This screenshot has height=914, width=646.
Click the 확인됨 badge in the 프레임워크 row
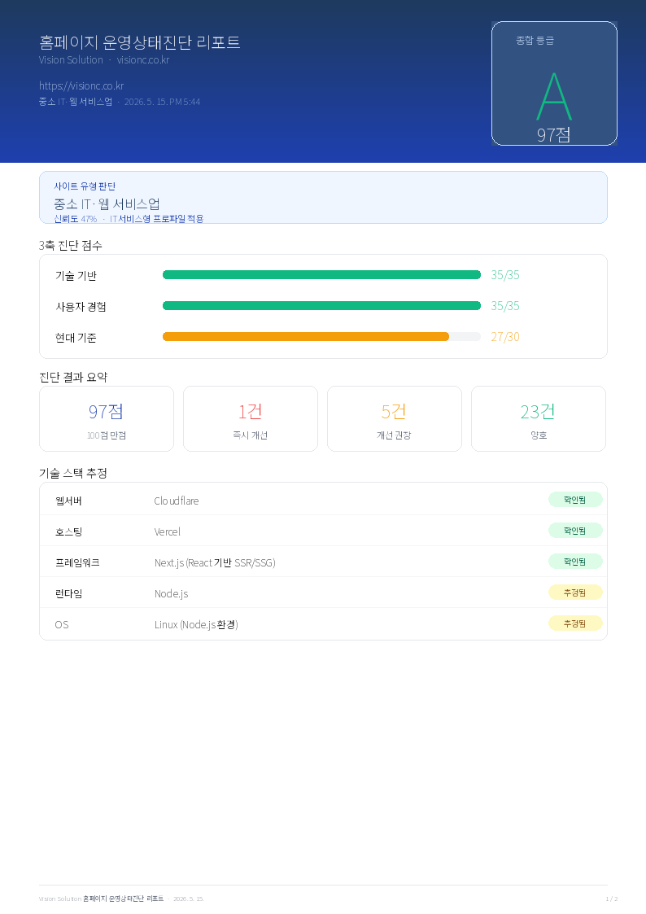coord(575,562)
